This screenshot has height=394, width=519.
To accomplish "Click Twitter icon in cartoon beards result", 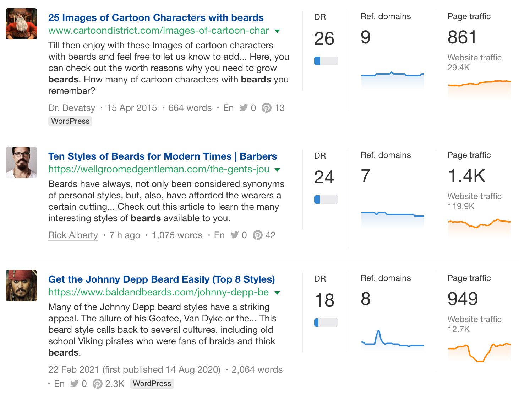I will (x=244, y=108).
